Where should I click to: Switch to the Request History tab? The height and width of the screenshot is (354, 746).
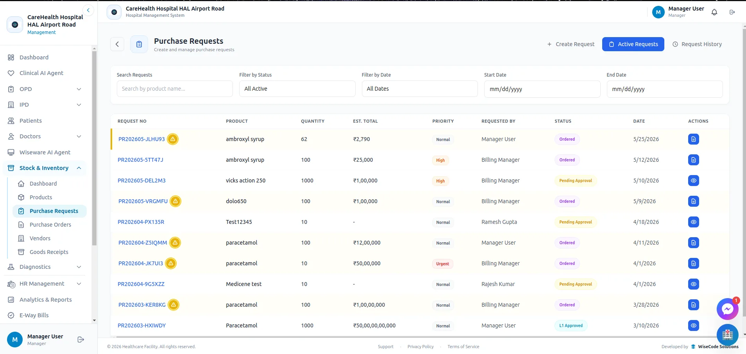pos(697,44)
